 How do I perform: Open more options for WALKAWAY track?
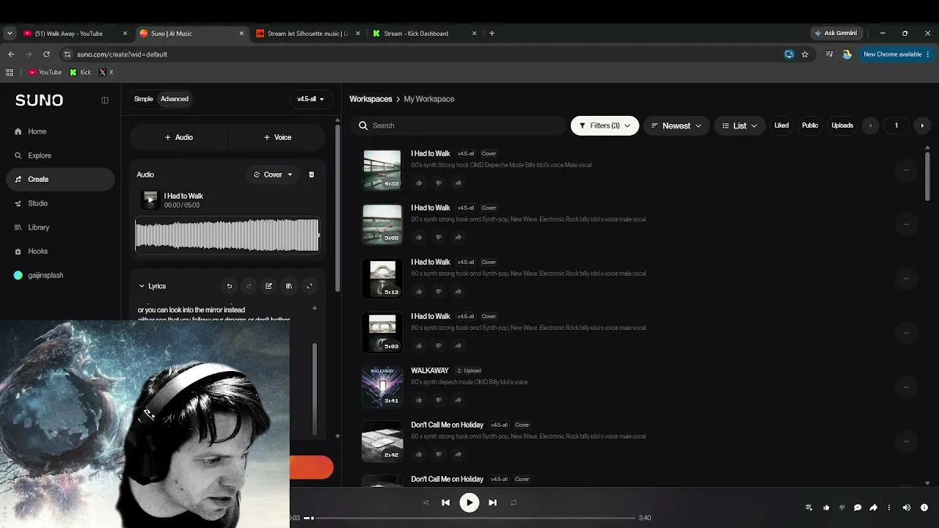pyautogui.click(x=906, y=387)
